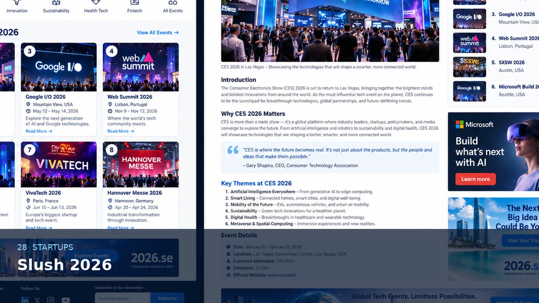Open the Health Tech category icon
Screen dimensions: 539x303
(96, 2)
